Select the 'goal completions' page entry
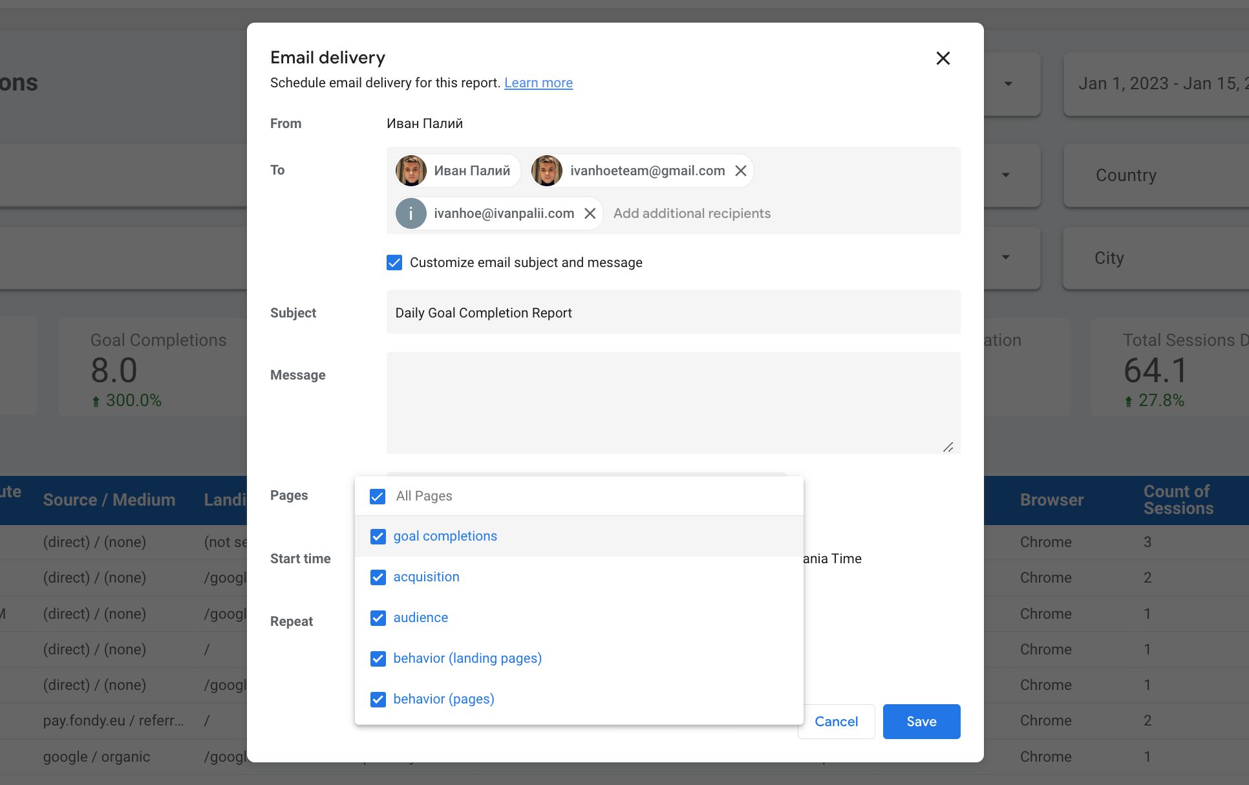 pos(445,536)
